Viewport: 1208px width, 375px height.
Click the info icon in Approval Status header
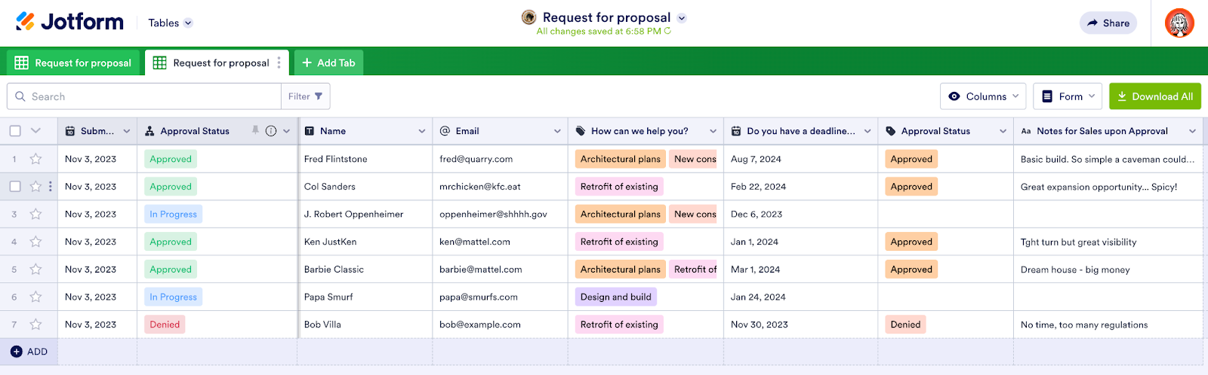click(271, 130)
